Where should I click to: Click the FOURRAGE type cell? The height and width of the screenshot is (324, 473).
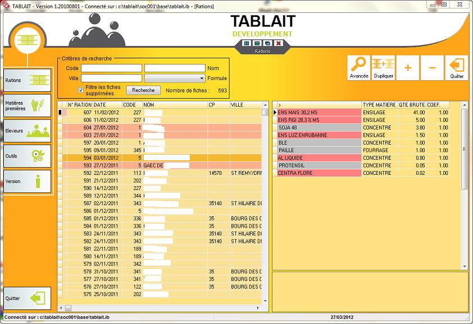(x=380, y=150)
